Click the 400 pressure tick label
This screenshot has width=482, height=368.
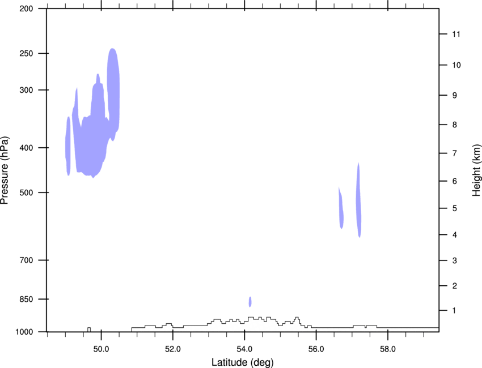(26, 148)
